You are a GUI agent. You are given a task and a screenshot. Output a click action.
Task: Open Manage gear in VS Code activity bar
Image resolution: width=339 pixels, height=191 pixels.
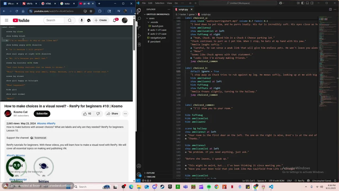coord(139,175)
